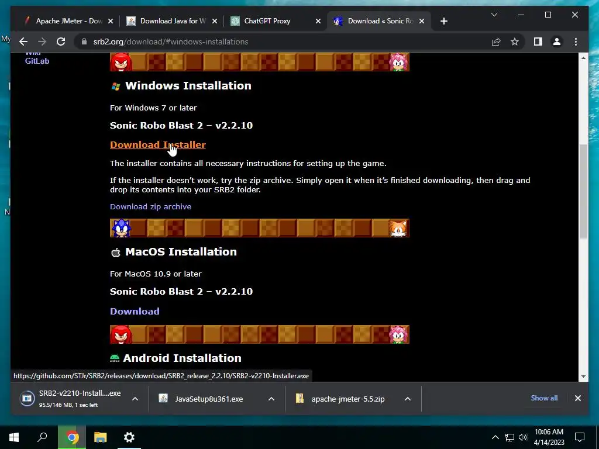Bookmark this page with the star

tap(515, 42)
